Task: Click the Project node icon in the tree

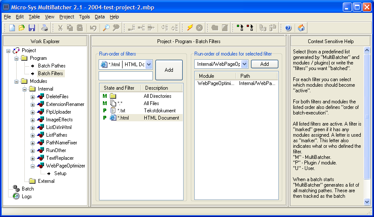Action: click(x=16, y=50)
